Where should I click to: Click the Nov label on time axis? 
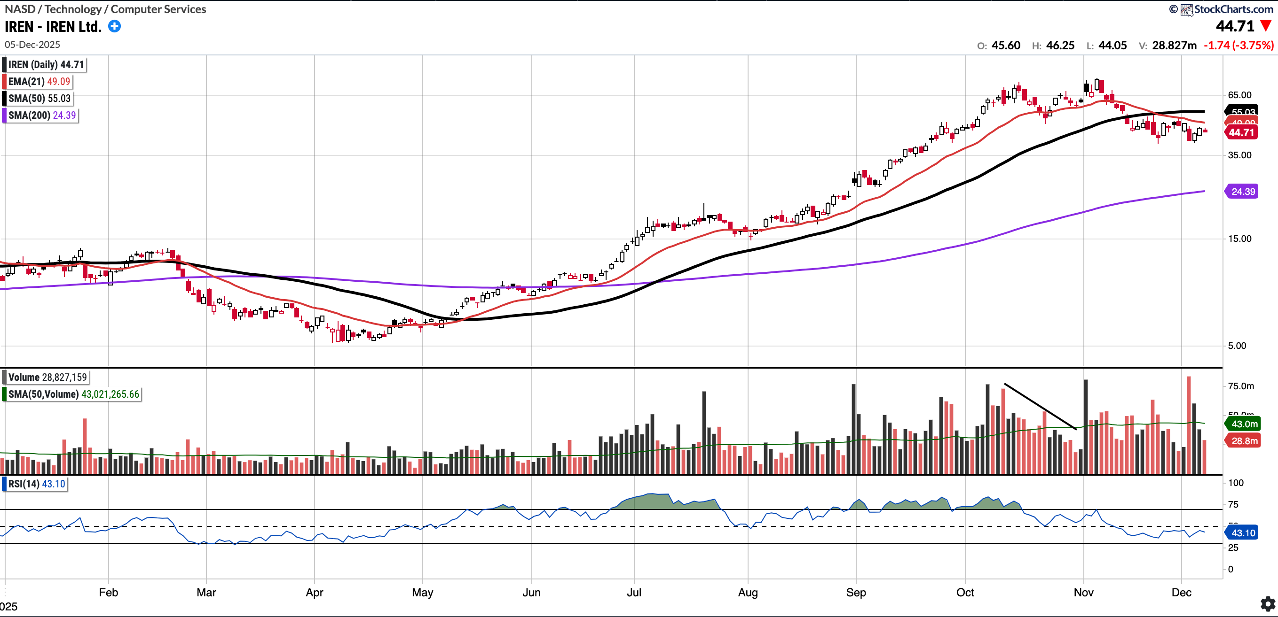[x=1083, y=592]
